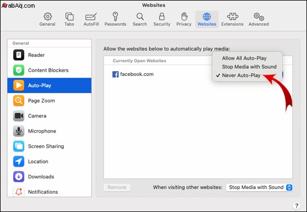
Task: Select Microphone label in sidebar
Action: coord(42,131)
